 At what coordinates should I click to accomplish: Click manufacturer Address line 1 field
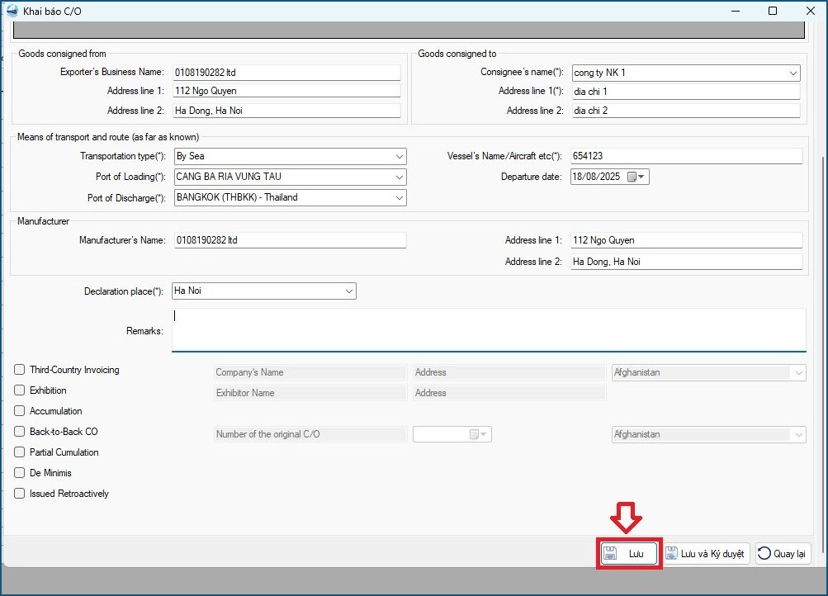tap(687, 240)
